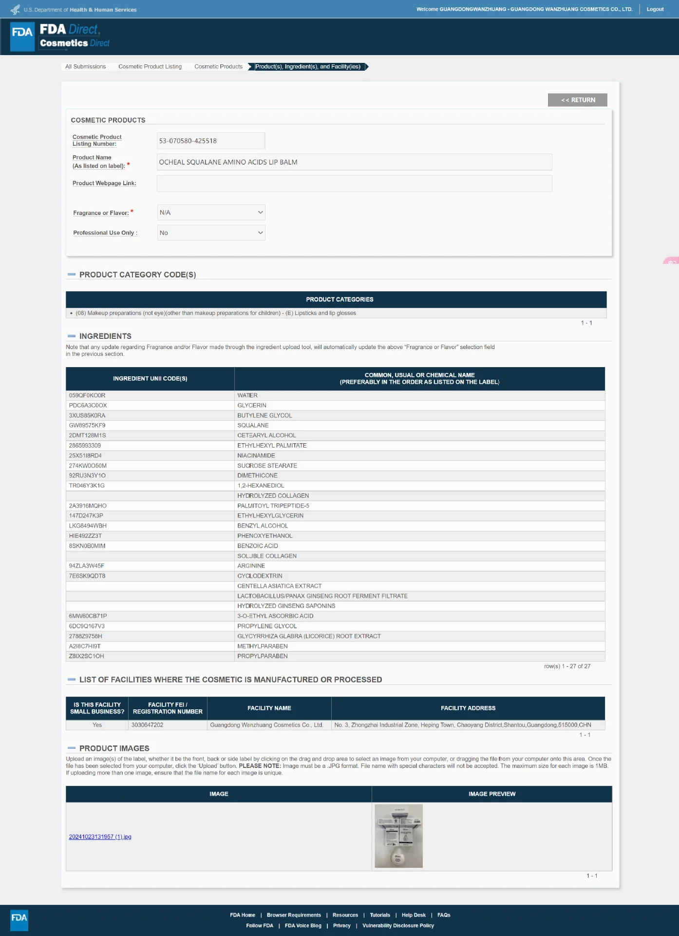The image size is (679, 936).
Task: Click the Cosmetic Product Listing Number field
Action: pyautogui.click(x=211, y=141)
